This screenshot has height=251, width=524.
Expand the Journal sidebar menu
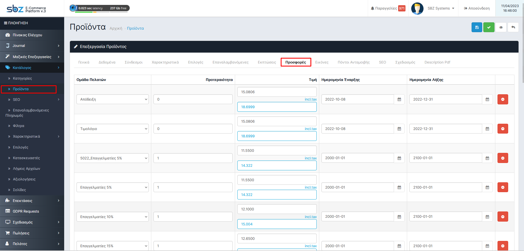click(x=32, y=46)
